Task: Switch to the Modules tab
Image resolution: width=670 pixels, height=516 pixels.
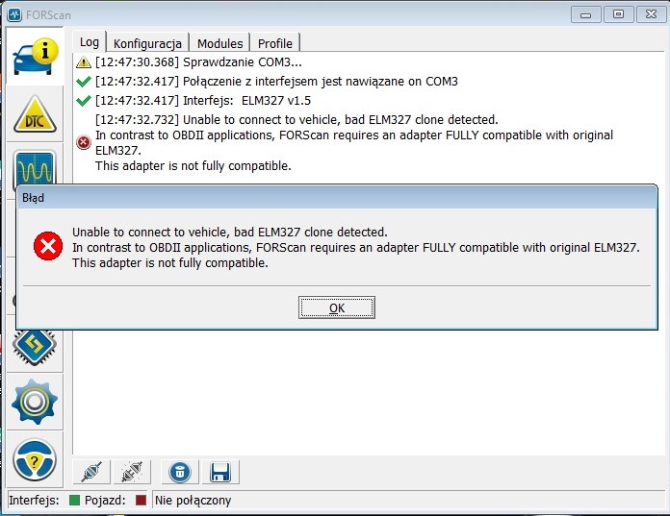Action: tap(219, 43)
